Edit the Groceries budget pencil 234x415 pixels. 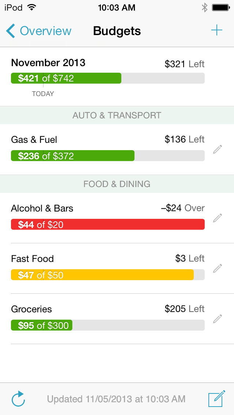point(218,319)
